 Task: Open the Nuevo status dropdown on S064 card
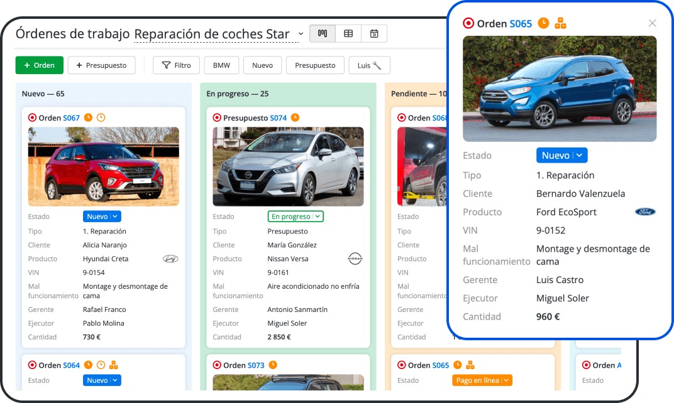click(102, 380)
